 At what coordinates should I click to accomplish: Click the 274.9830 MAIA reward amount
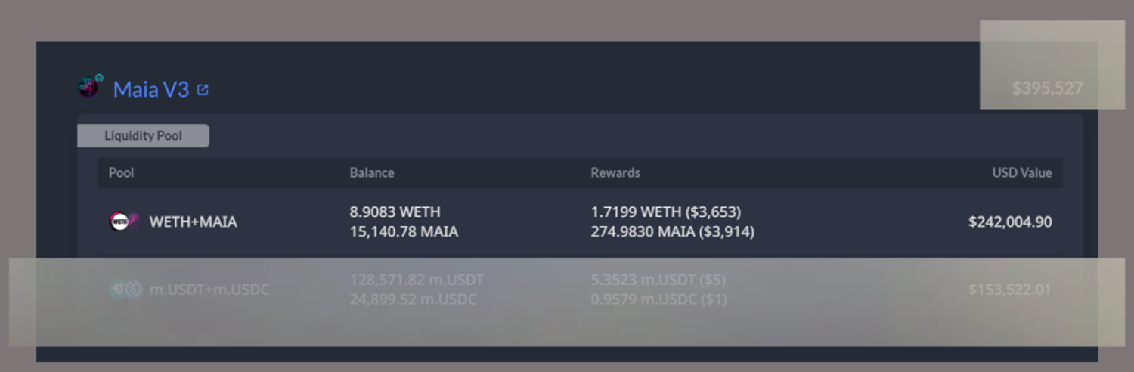pyautogui.click(x=672, y=231)
